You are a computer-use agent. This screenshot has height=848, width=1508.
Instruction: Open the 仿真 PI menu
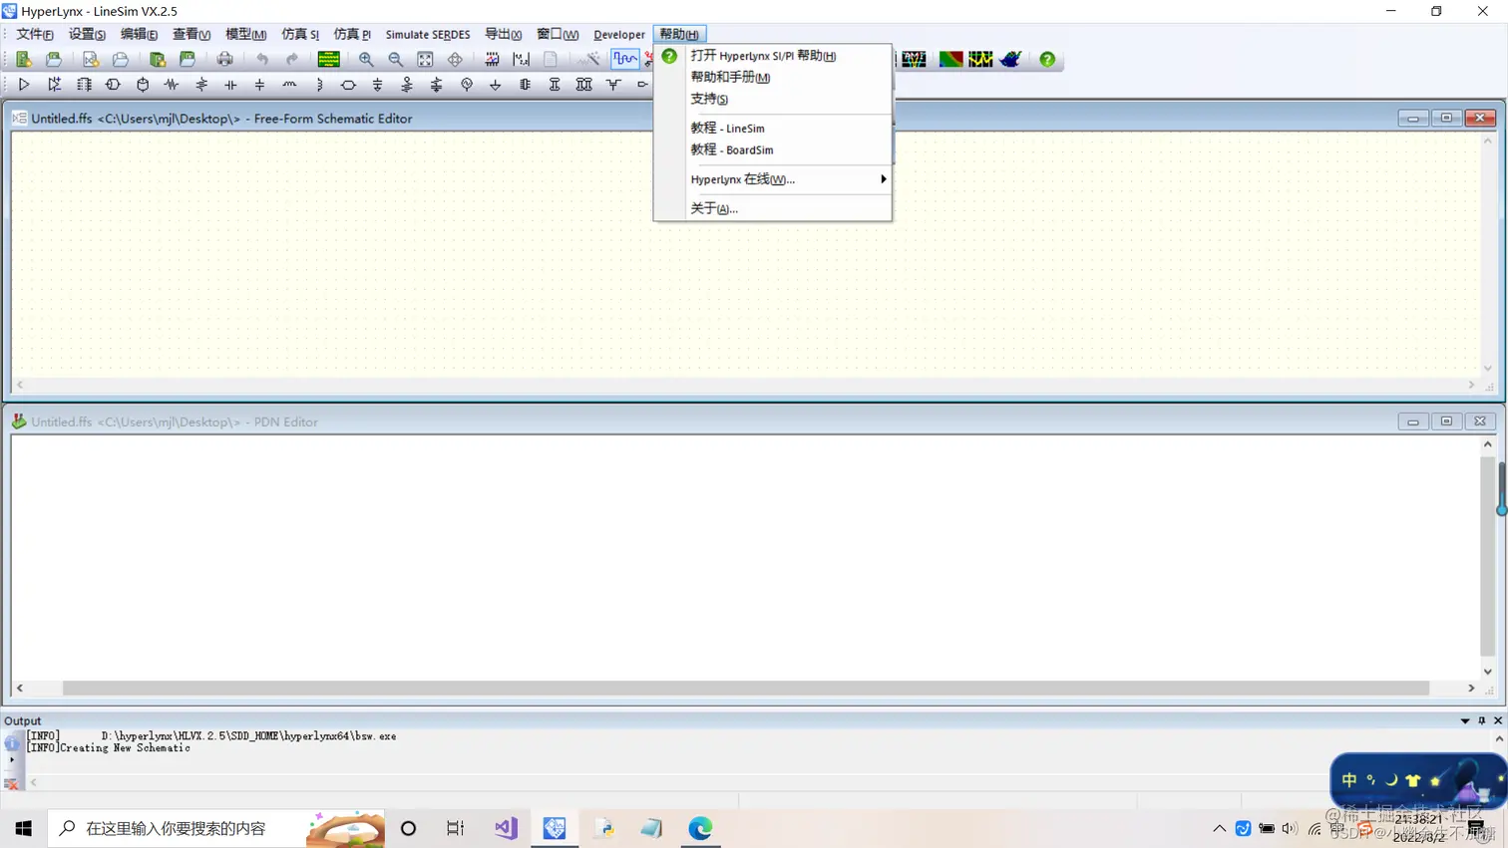click(x=352, y=34)
